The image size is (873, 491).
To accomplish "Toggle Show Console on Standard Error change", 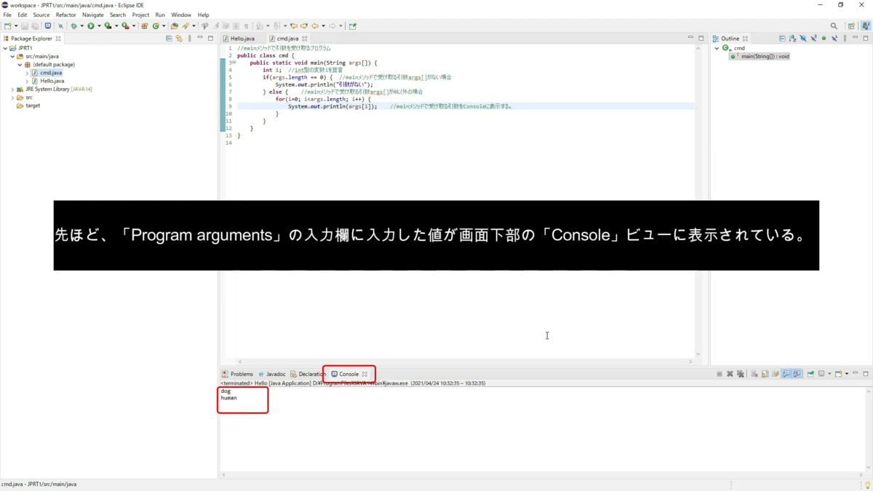I will [x=796, y=373].
